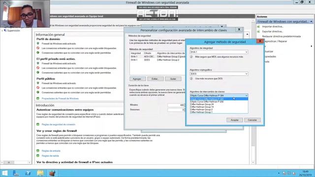Click the Integridad column header
315x177 pixels.
pos(136,53)
